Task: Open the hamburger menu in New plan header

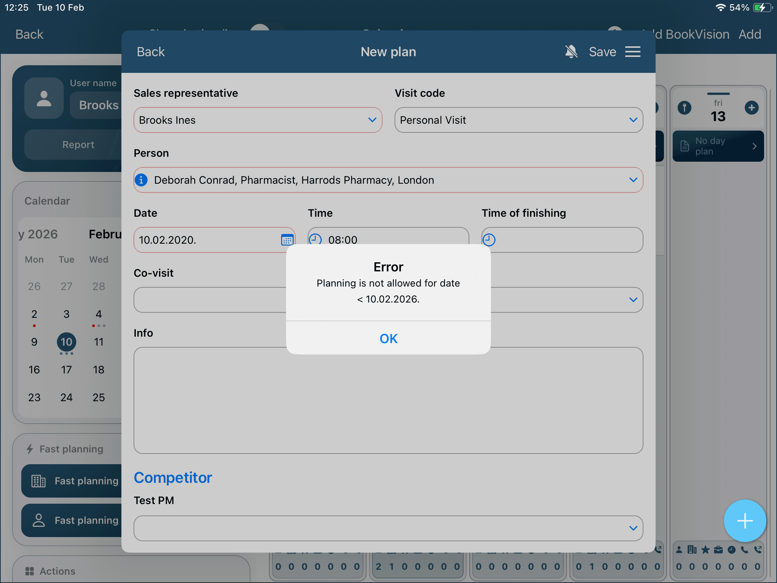Action: point(632,52)
